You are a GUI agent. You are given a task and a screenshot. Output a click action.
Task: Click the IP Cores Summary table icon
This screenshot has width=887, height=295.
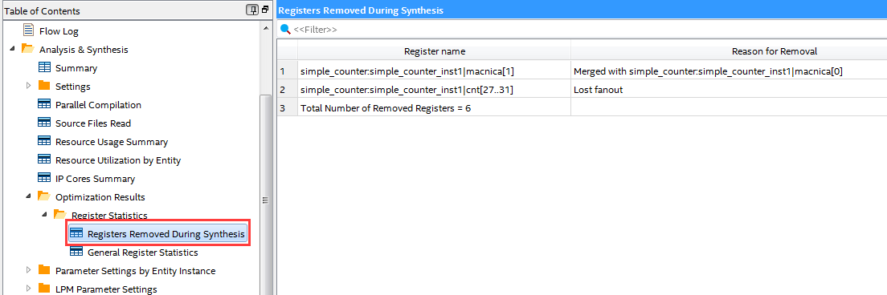pos(44,178)
